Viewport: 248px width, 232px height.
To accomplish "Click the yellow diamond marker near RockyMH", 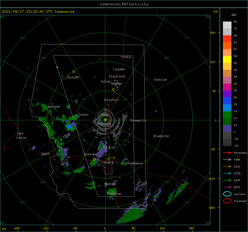I will [x=74, y=72].
